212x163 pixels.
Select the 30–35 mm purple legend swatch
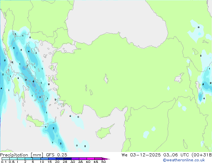(x=75, y=159)
